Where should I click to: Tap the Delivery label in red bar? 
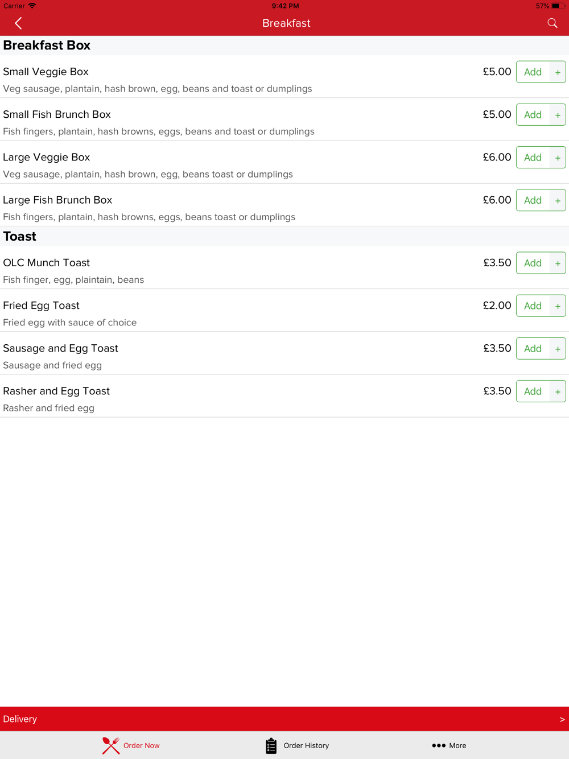click(x=20, y=719)
